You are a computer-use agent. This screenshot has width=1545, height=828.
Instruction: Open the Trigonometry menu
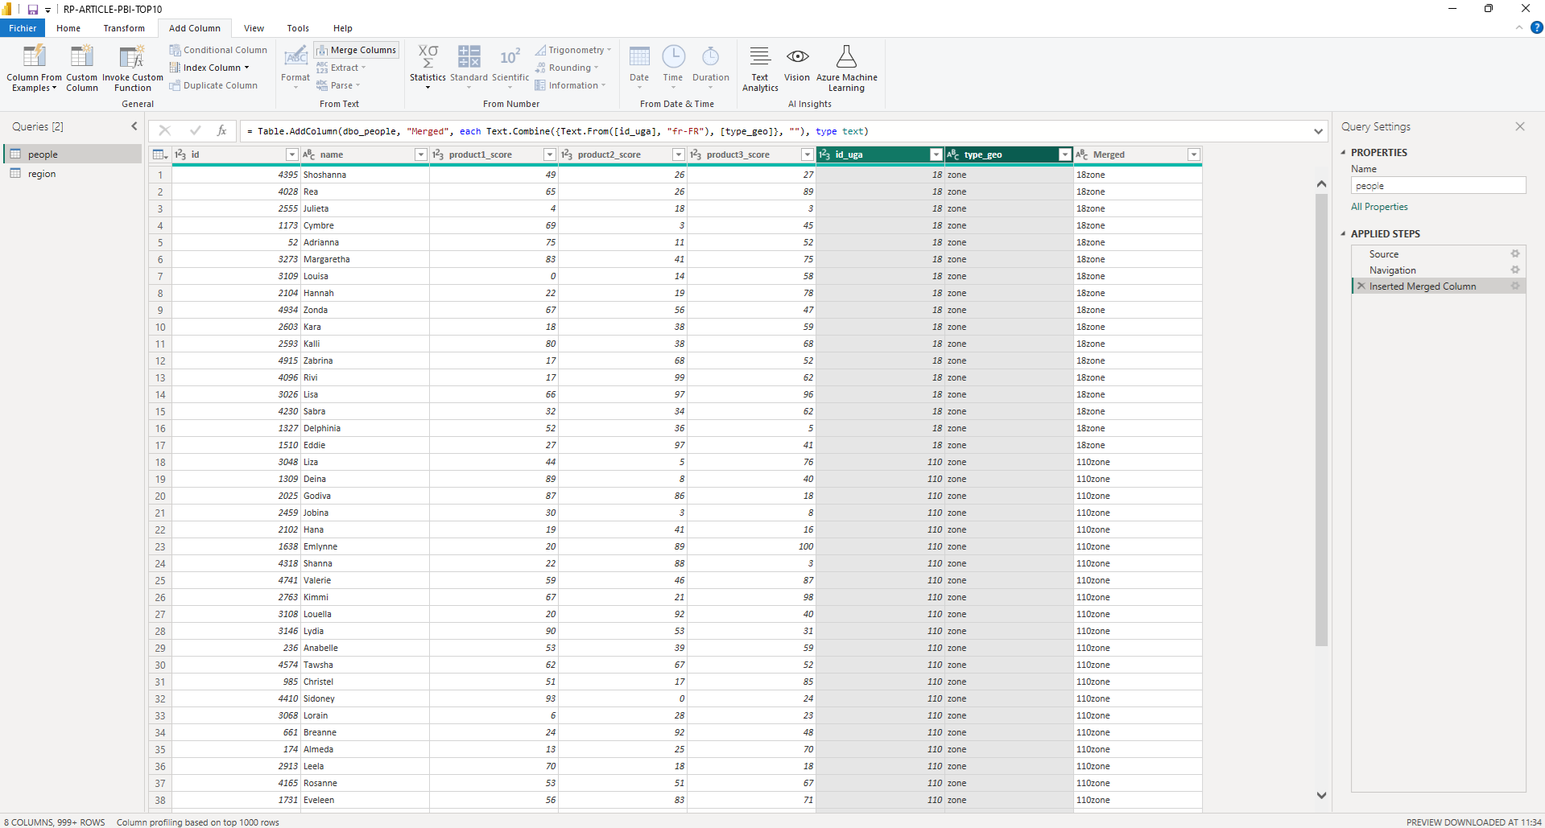point(573,50)
